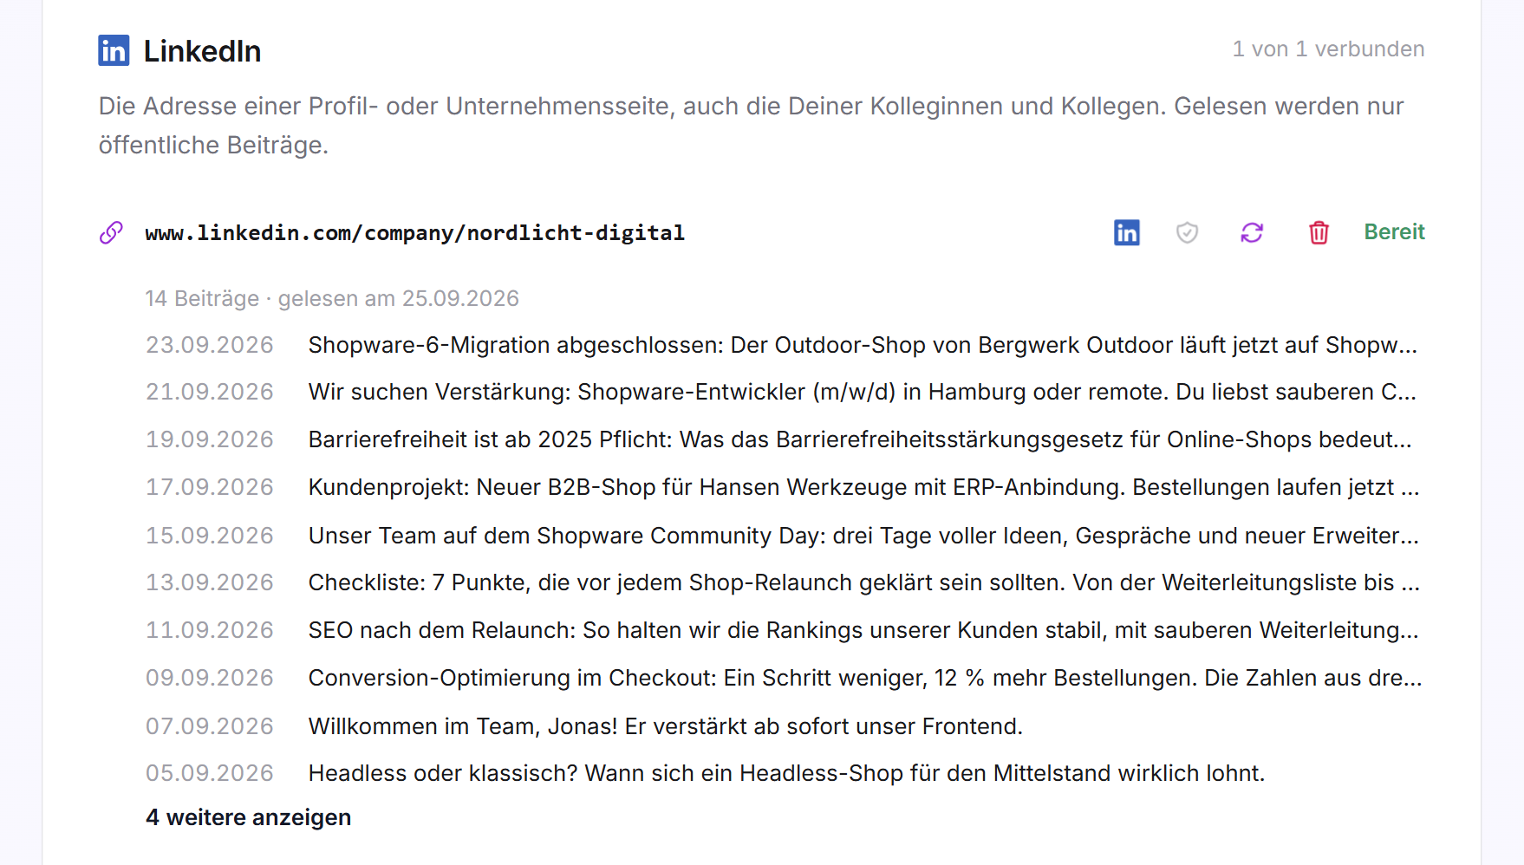The width and height of the screenshot is (1524, 865).
Task: Open the LinkedIn page via the blue icon
Action: pos(1127,232)
